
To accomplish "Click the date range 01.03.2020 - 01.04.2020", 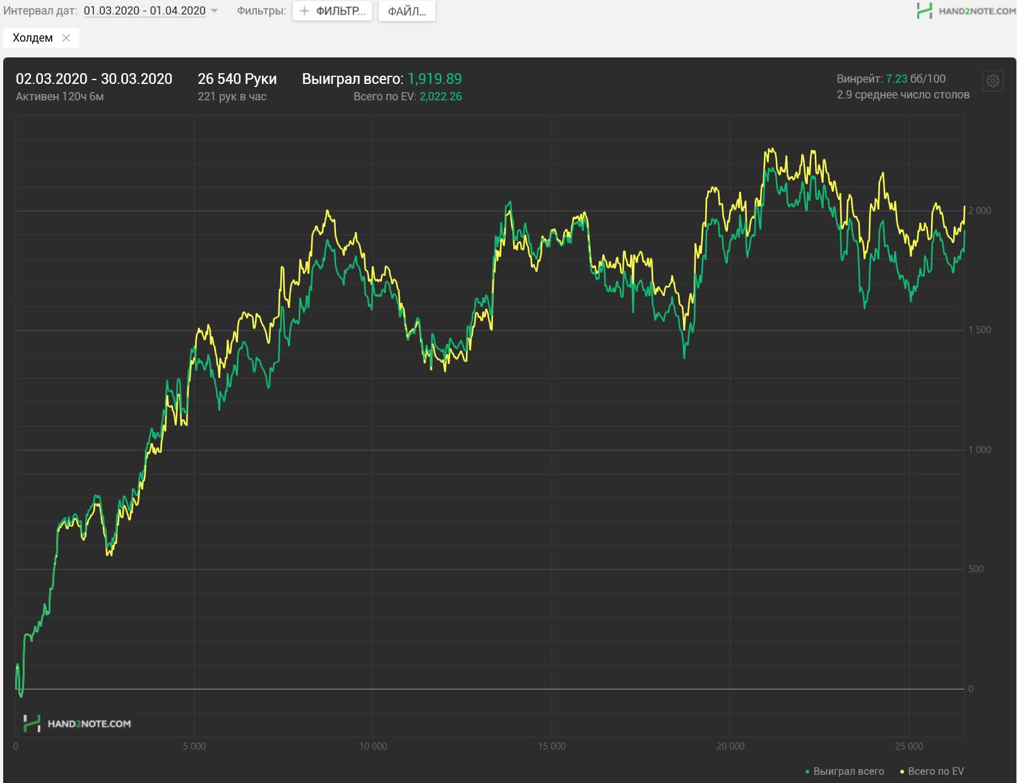I will [145, 11].
